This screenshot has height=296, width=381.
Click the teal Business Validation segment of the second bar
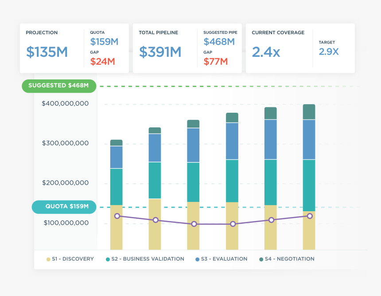click(155, 180)
